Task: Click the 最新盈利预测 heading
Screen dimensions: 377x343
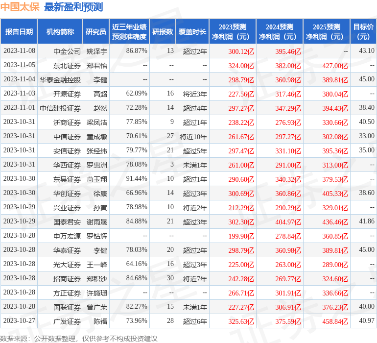Action: click(x=73, y=7)
